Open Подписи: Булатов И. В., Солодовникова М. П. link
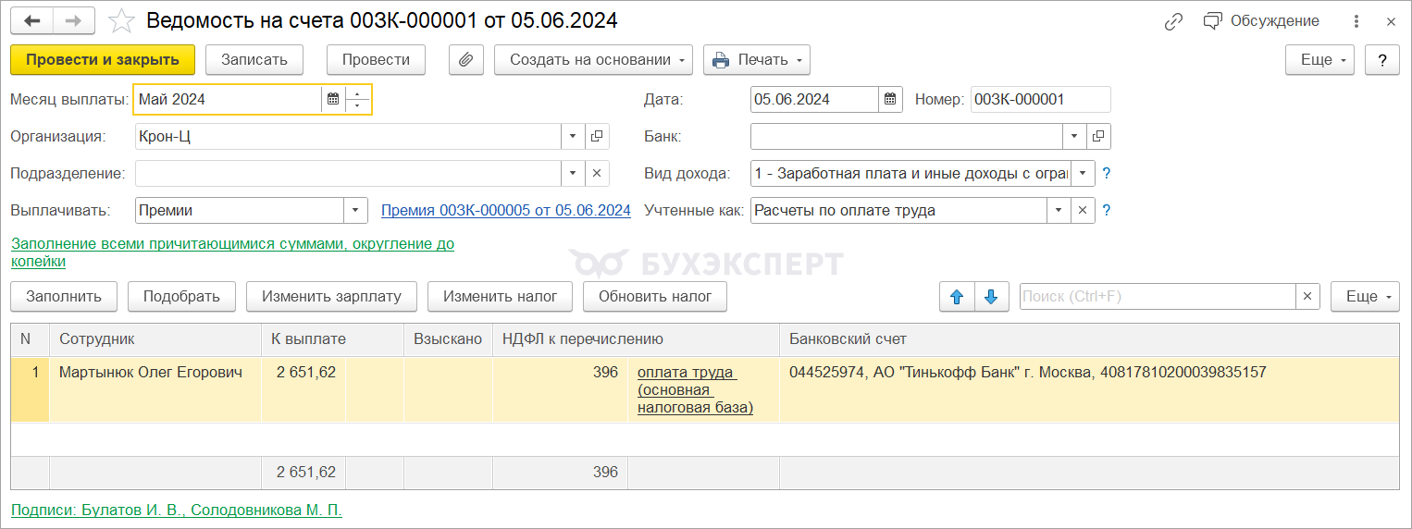 click(176, 510)
